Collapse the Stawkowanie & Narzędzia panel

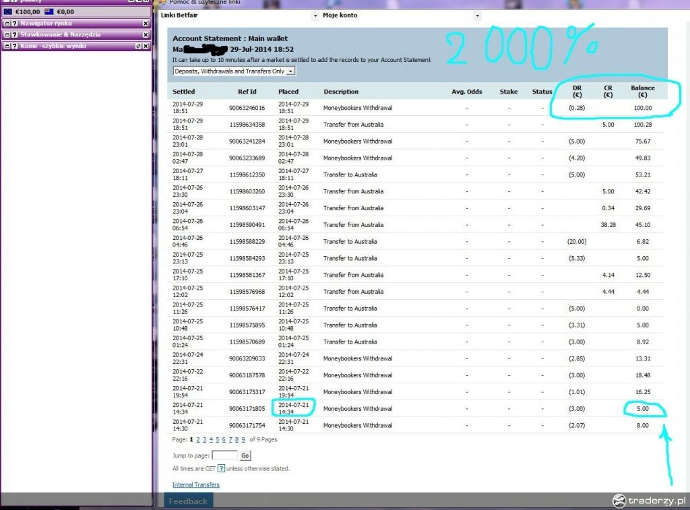(7, 34)
